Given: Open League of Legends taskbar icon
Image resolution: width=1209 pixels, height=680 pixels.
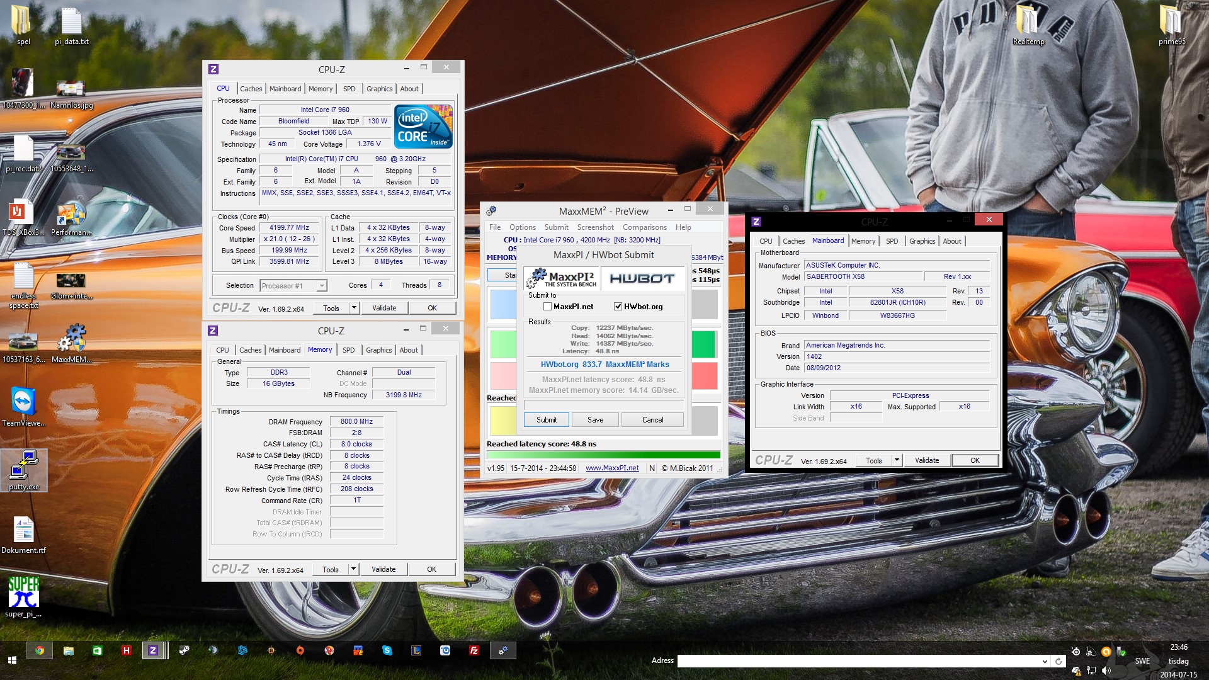Looking at the screenshot, I should tap(416, 650).
